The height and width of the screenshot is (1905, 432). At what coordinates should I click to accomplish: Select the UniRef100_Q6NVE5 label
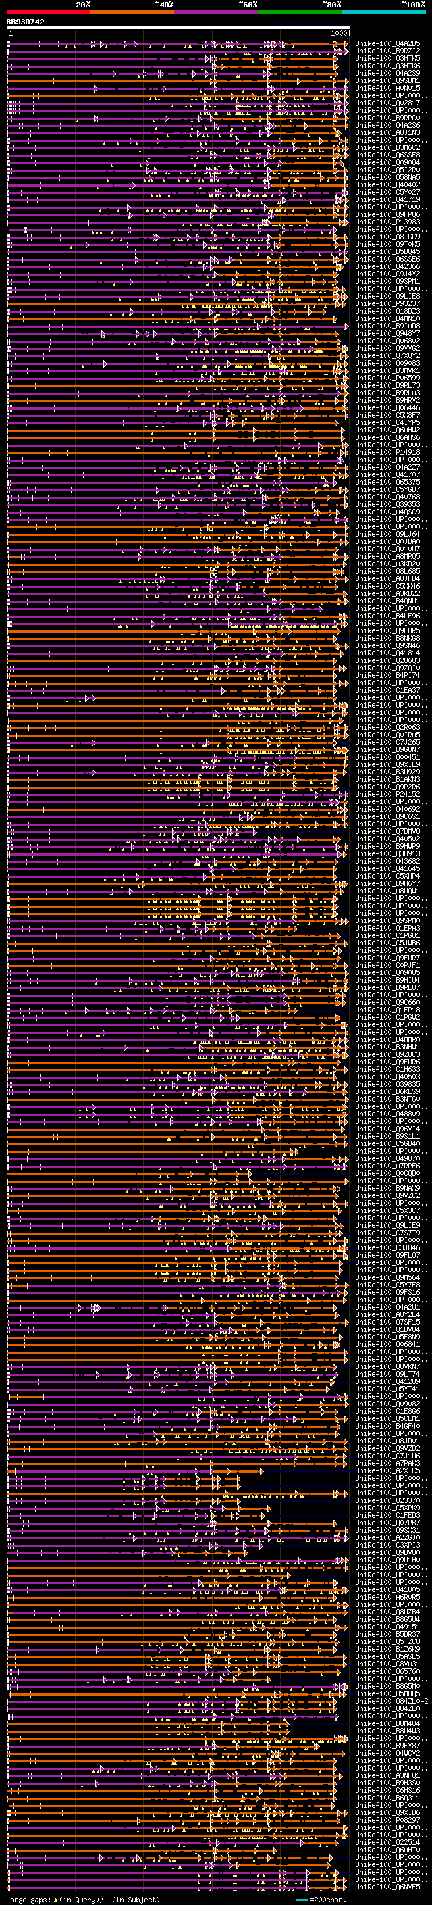(387, 1887)
